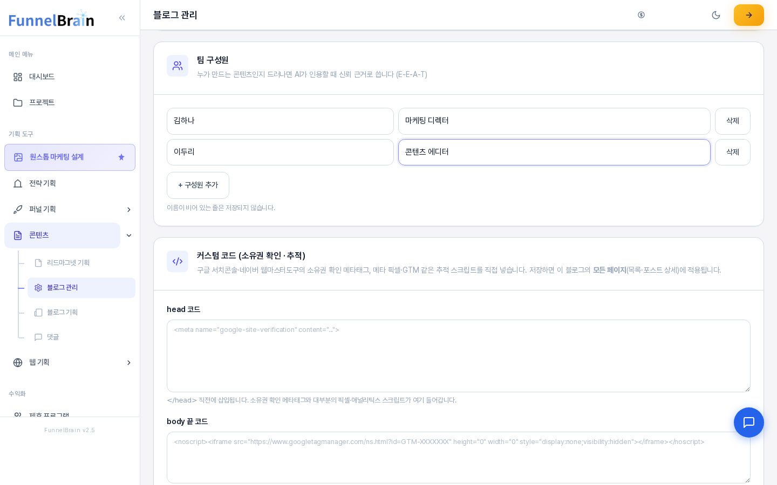Collapse the 콘텐츠 submenu chevron

129,235
